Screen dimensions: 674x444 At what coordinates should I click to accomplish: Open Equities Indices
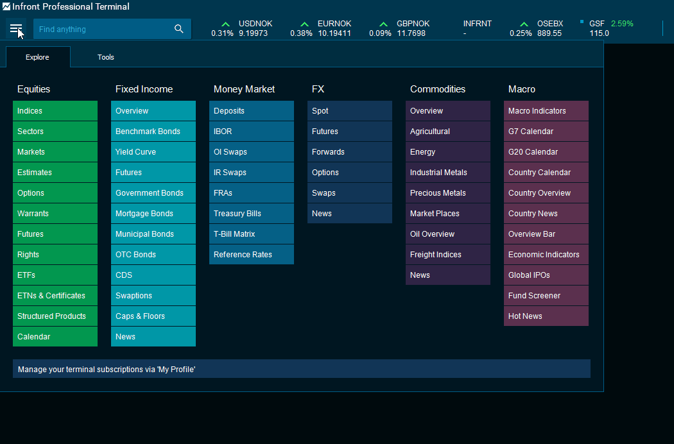[55, 111]
